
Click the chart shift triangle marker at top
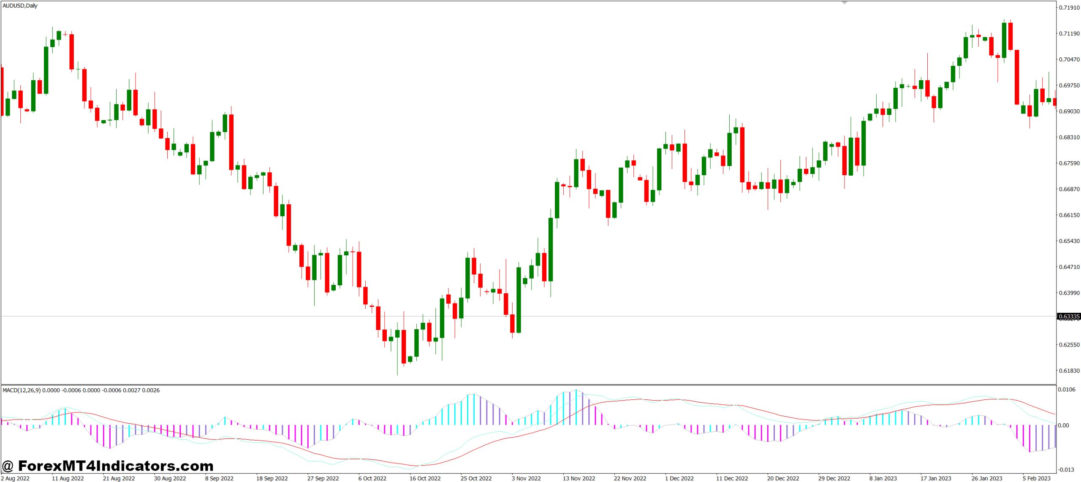(844, 3)
